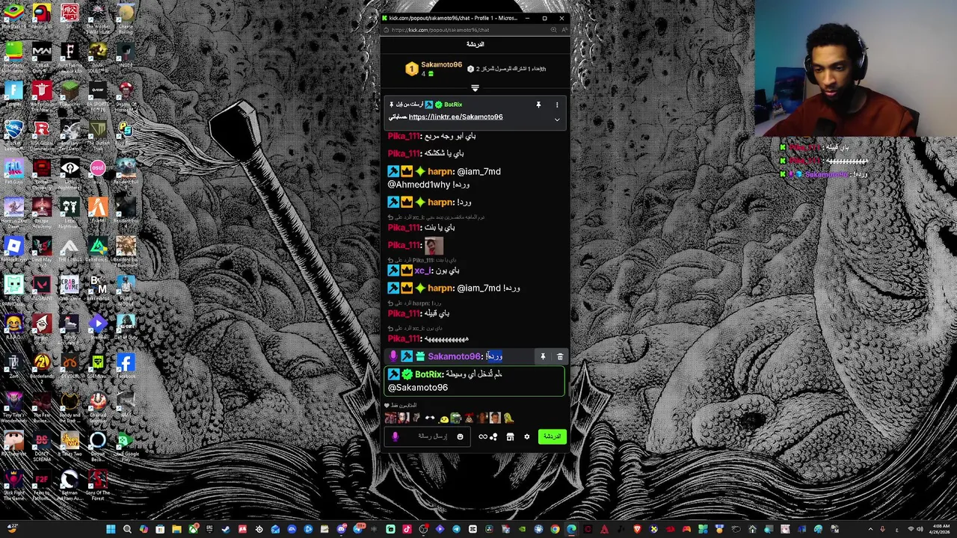
Task: Open Fall Guys desktop shortcut
Action: tap(13, 172)
